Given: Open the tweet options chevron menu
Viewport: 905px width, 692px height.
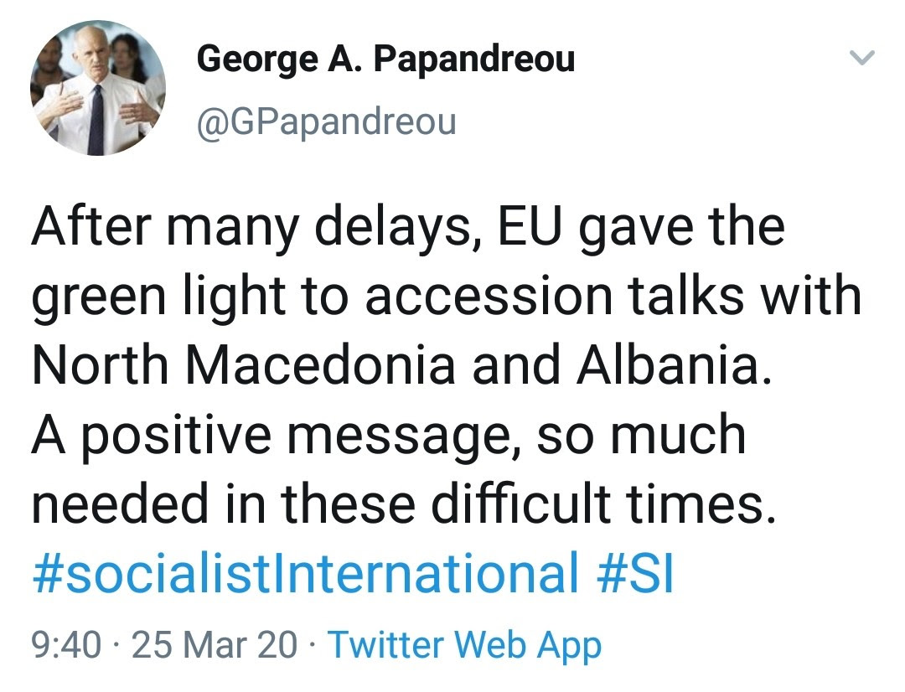Looking at the screenshot, I should point(862,58).
